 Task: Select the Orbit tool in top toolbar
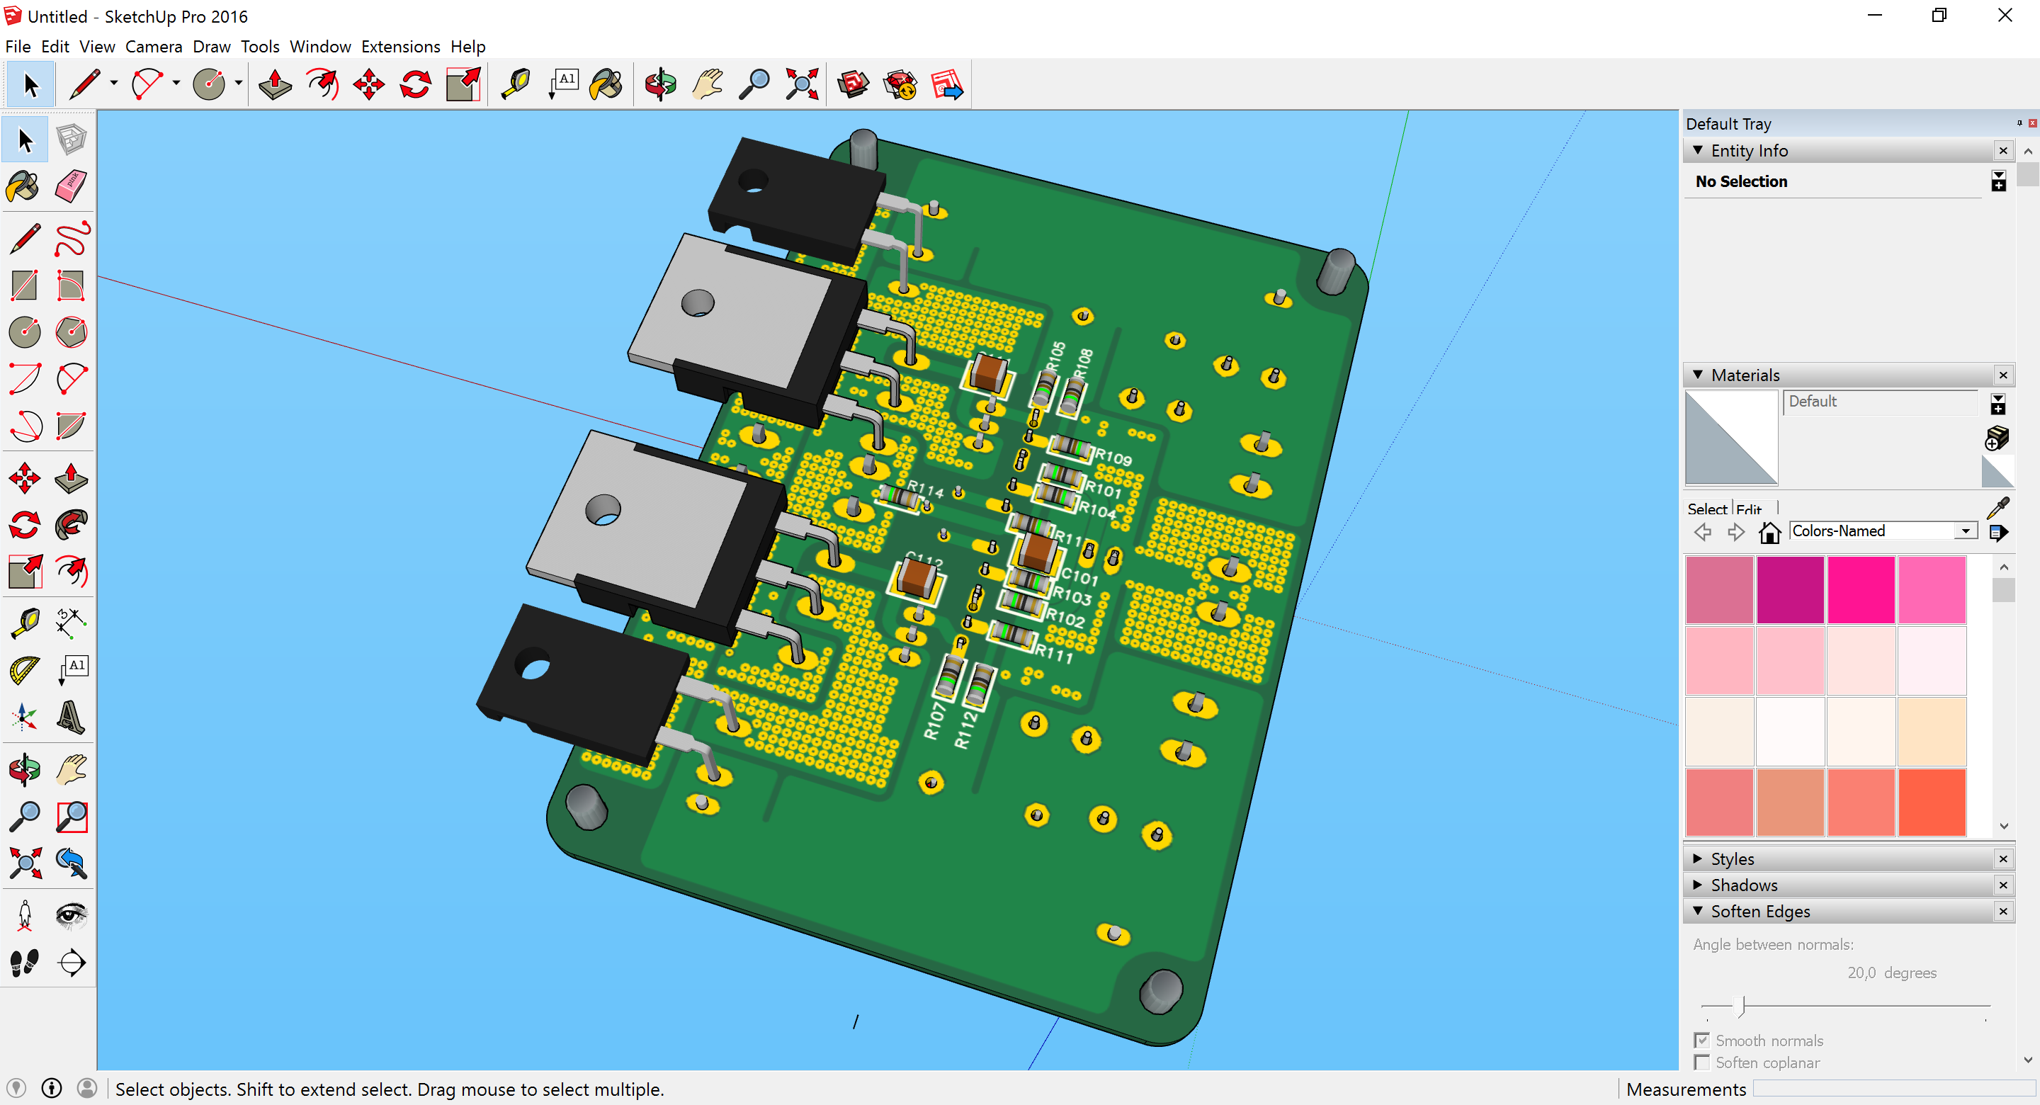[660, 84]
